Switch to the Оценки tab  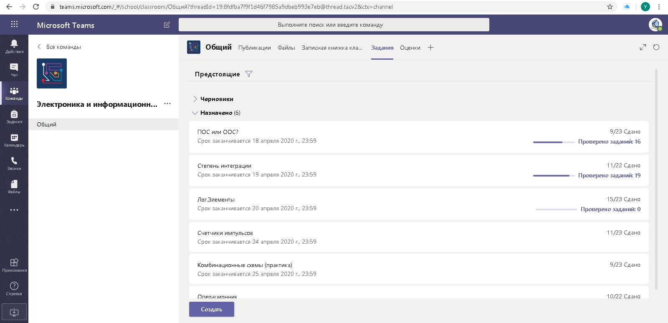(x=410, y=48)
